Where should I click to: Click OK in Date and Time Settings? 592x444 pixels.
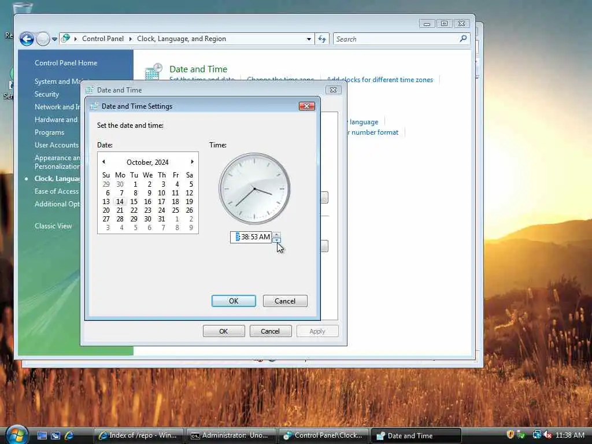click(x=234, y=301)
